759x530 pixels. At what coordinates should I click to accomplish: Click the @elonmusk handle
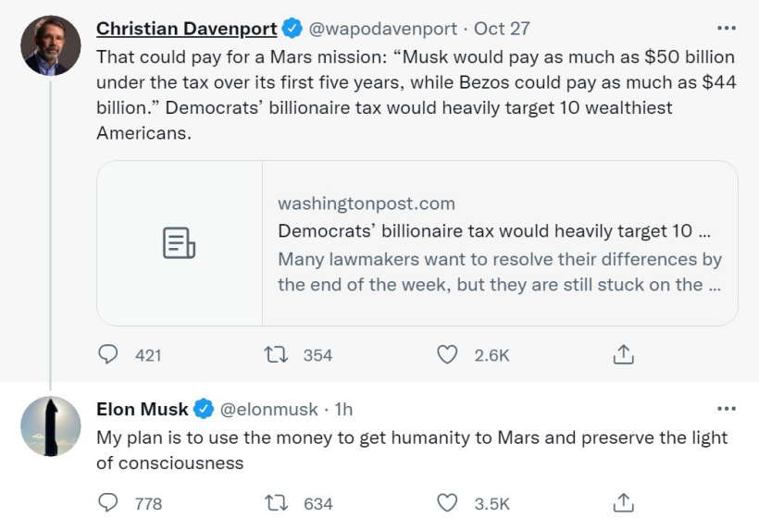pyautogui.click(x=268, y=409)
